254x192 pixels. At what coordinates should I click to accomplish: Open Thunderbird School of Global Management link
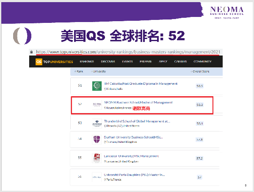click(x=137, y=121)
